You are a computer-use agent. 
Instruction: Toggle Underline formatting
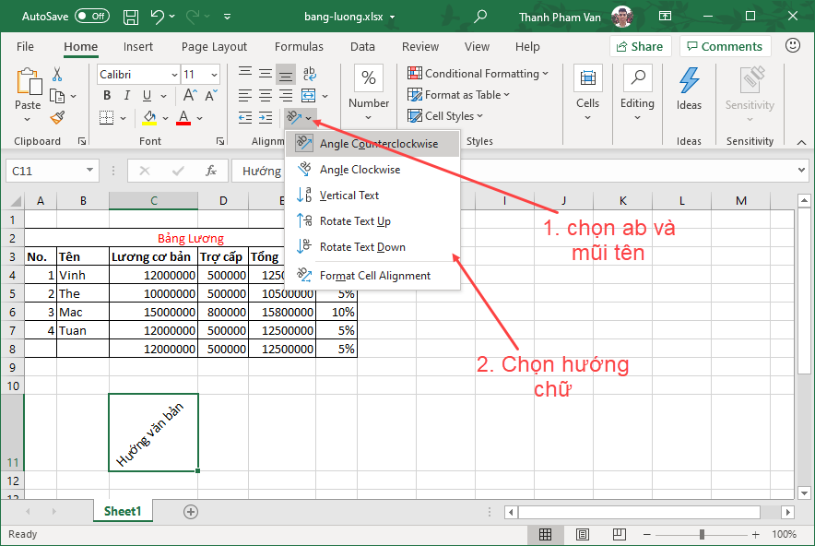[148, 96]
